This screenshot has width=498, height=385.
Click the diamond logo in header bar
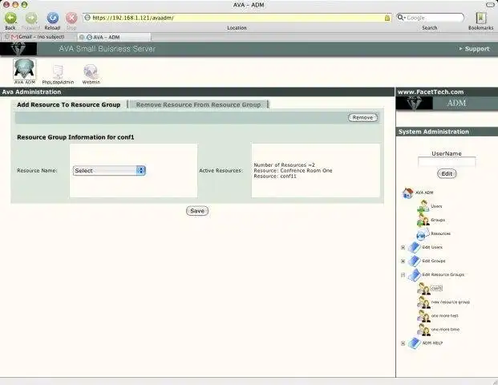pyautogui.click(x=18, y=49)
